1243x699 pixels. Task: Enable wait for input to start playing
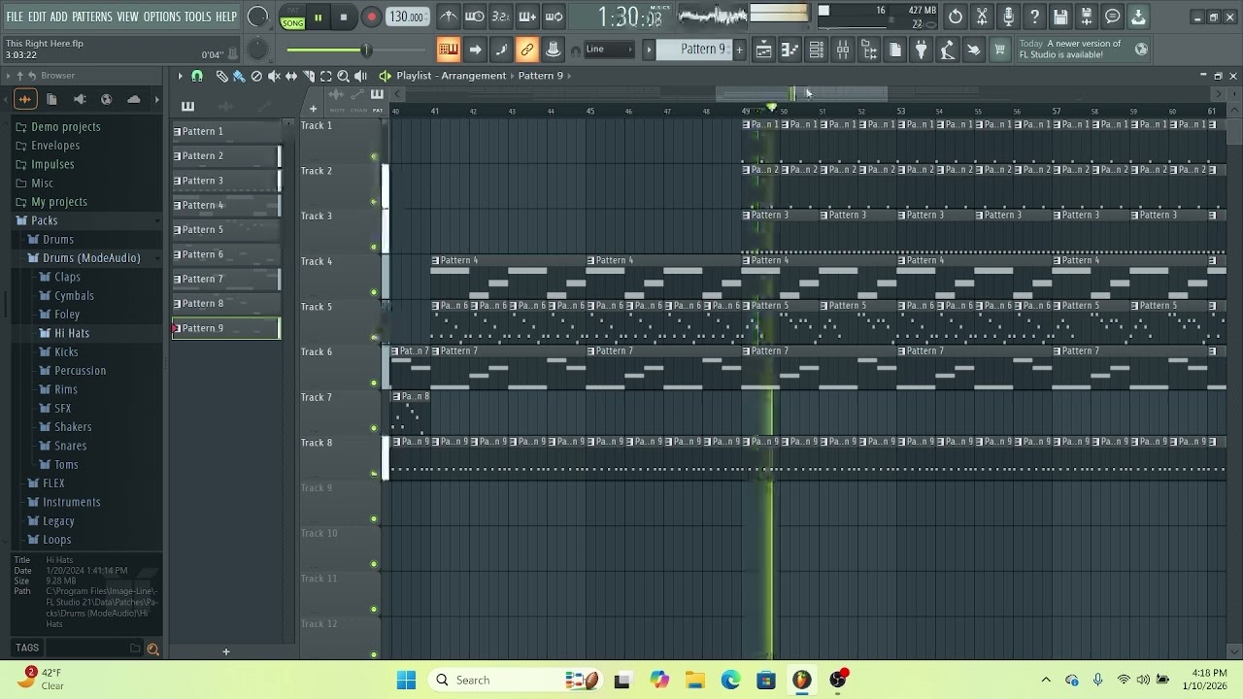click(x=475, y=17)
